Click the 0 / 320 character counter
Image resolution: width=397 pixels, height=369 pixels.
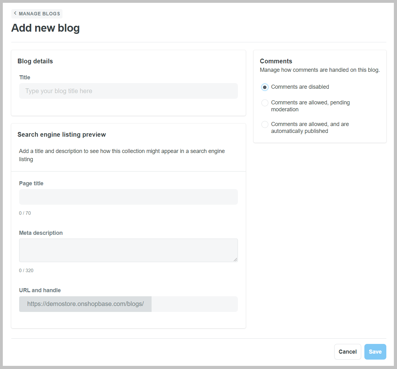[x=26, y=271]
